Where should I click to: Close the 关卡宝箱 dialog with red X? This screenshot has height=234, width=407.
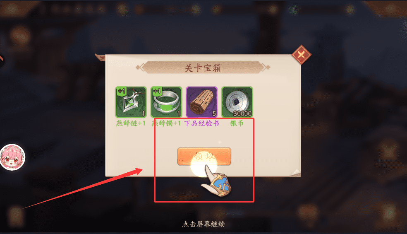click(x=302, y=55)
